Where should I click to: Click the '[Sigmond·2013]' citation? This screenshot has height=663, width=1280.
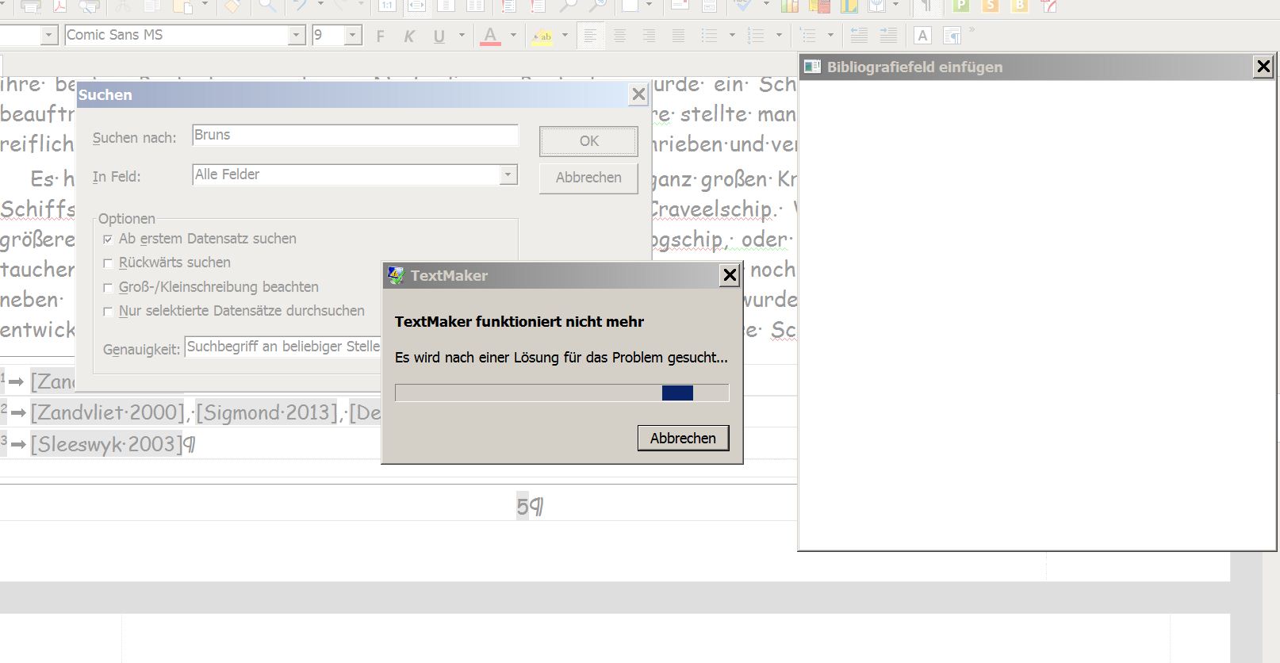pos(267,412)
